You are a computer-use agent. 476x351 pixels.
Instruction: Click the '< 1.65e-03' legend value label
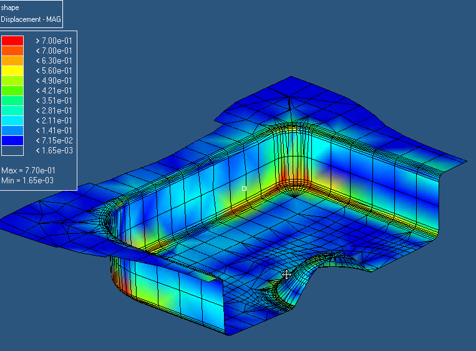[54, 150]
